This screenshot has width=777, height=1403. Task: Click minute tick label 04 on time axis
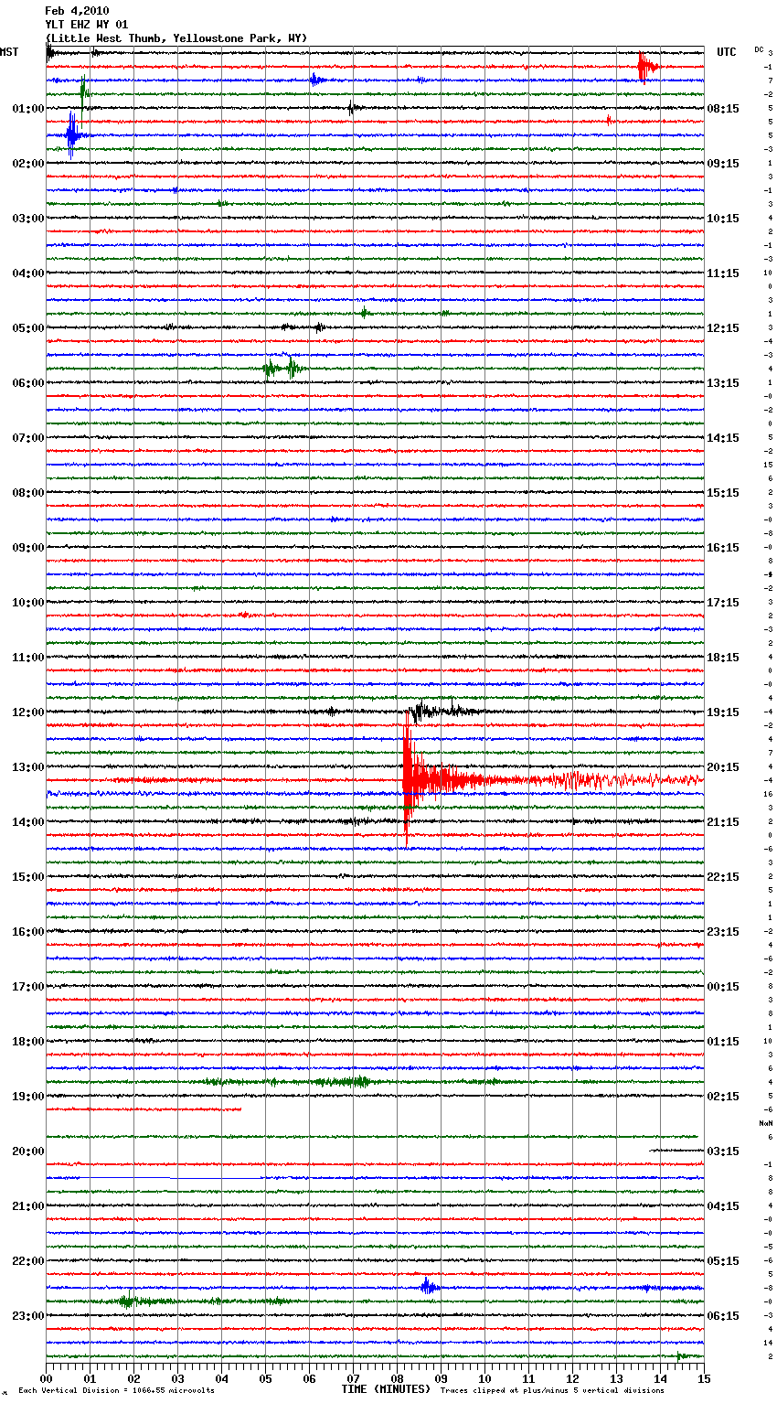pyautogui.click(x=221, y=1378)
